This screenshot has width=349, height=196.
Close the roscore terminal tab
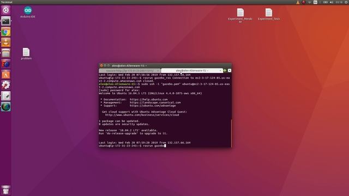pos(158,71)
